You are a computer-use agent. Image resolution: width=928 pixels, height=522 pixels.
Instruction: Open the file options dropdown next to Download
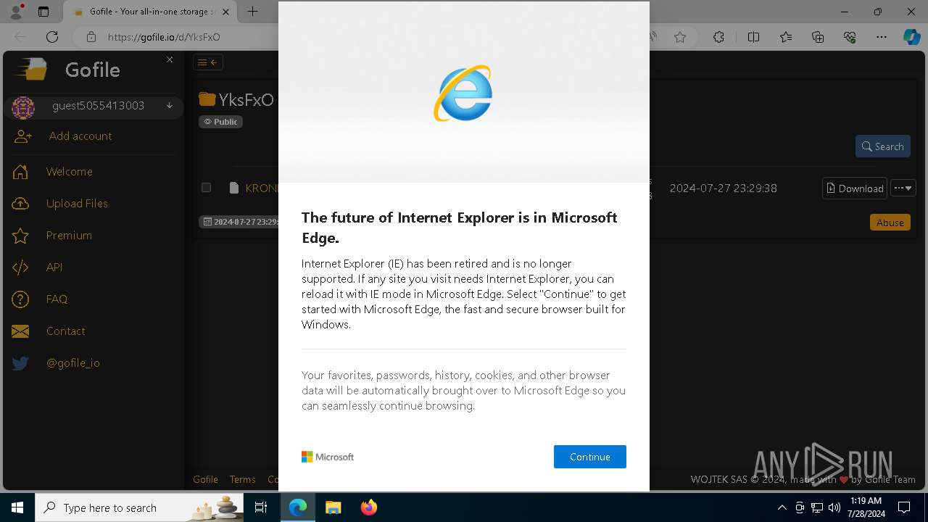903,188
